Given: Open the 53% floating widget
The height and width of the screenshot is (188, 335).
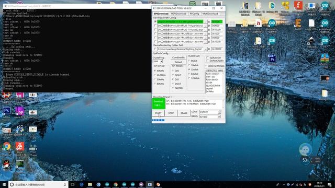Looking at the screenshot, I should coord(305,160).
